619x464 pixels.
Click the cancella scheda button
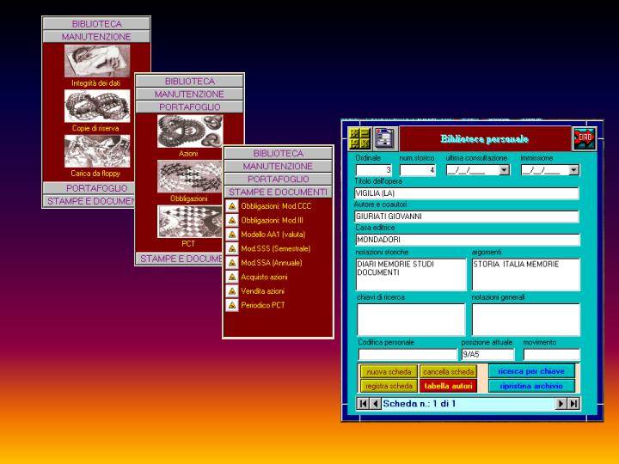[x=448, y=372]
